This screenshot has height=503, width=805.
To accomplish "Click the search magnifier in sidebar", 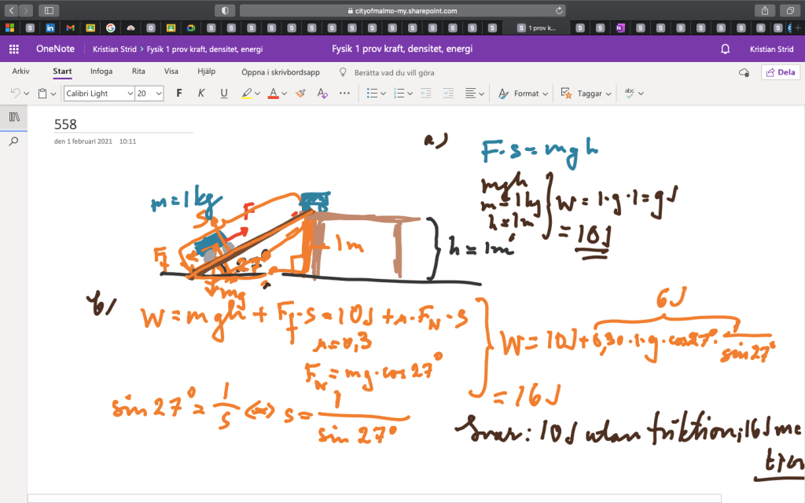I will click(13, 141).
